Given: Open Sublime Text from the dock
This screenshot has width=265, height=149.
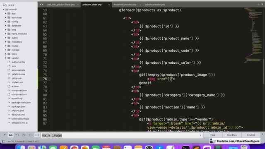Looking at the screenshot, I should pyautogui.click(x=196, y=147).
